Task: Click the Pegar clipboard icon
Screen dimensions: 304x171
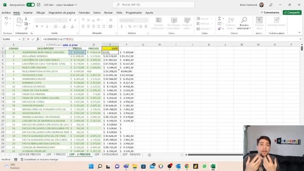Action: 19,20
